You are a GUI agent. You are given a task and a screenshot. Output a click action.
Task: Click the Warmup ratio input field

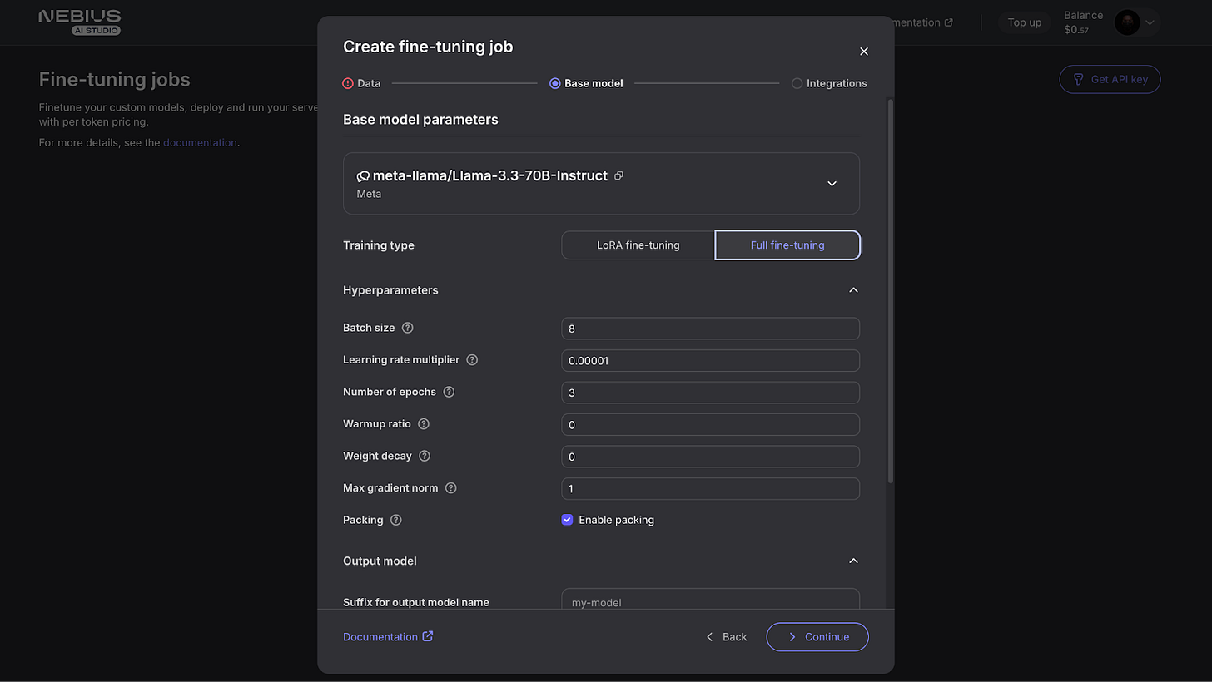710,424
